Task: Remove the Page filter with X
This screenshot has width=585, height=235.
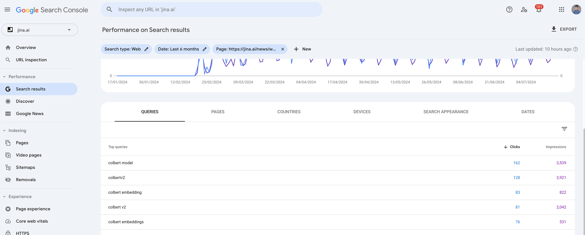Action: 283,49
